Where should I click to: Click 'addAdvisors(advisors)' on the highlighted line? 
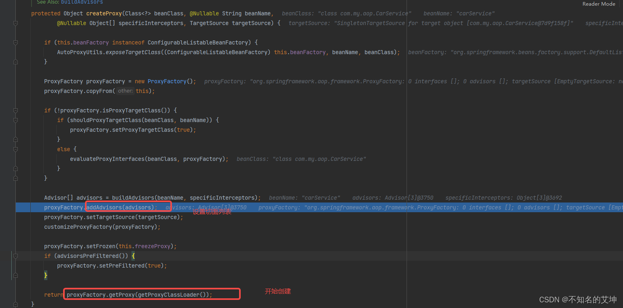click(x=120, y=207)
